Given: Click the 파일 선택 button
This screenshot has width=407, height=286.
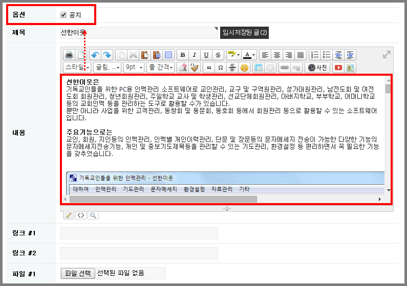Looking at the screenshot, I should (x=78, y=273).
